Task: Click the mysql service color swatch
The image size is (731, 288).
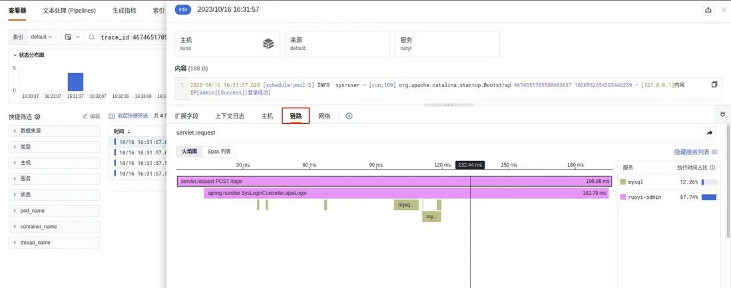Action: point(623,182)
